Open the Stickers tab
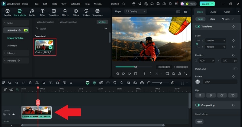 (x=86, y=13)
